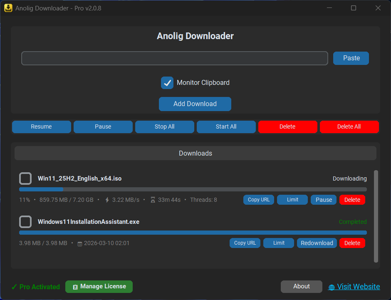Click the globe icon beside Visit Website

tap(332, 287)
